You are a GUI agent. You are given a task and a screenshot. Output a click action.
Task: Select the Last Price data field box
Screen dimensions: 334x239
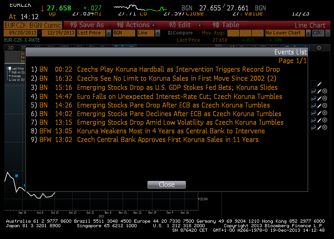(x=91, y=33)
